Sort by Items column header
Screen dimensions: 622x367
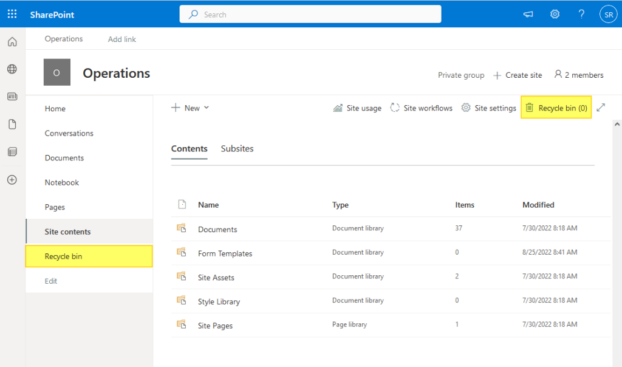[465, 205]
